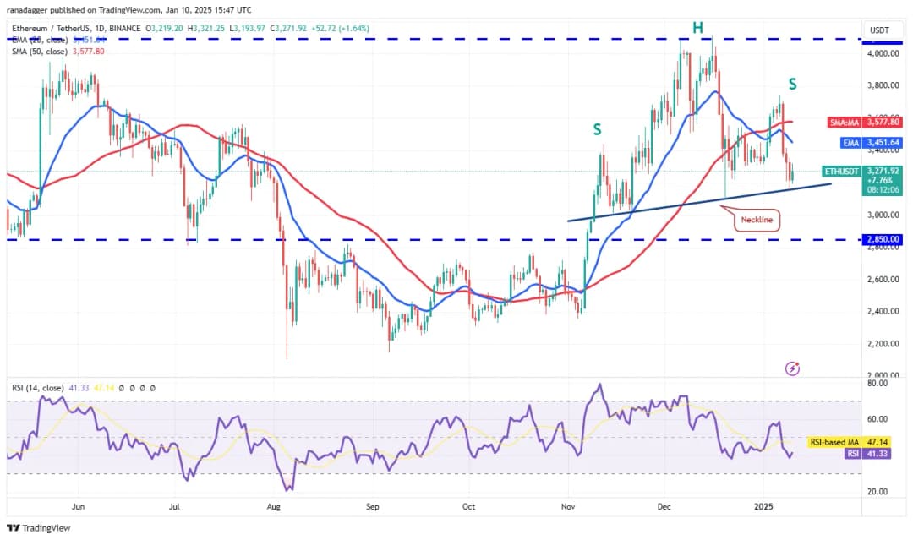Viewport: 913px width, 540px height.
Task: Select the left S shoulder annotation
Action: point(597,129)
